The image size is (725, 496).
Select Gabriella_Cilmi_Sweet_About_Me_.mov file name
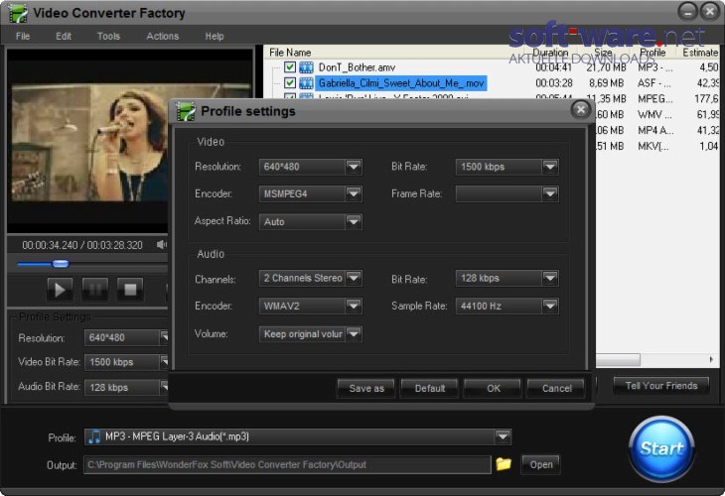(401, 83)
